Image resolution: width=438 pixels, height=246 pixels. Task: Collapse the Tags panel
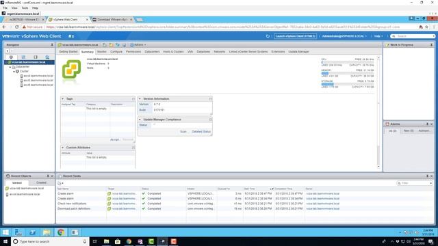(63, 99)
